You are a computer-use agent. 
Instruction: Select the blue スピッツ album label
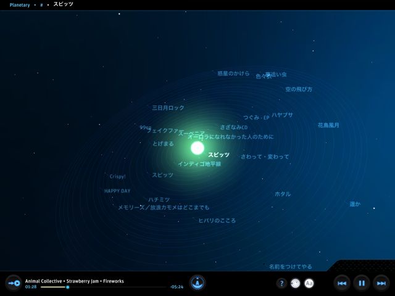click(x=162, y=175)
